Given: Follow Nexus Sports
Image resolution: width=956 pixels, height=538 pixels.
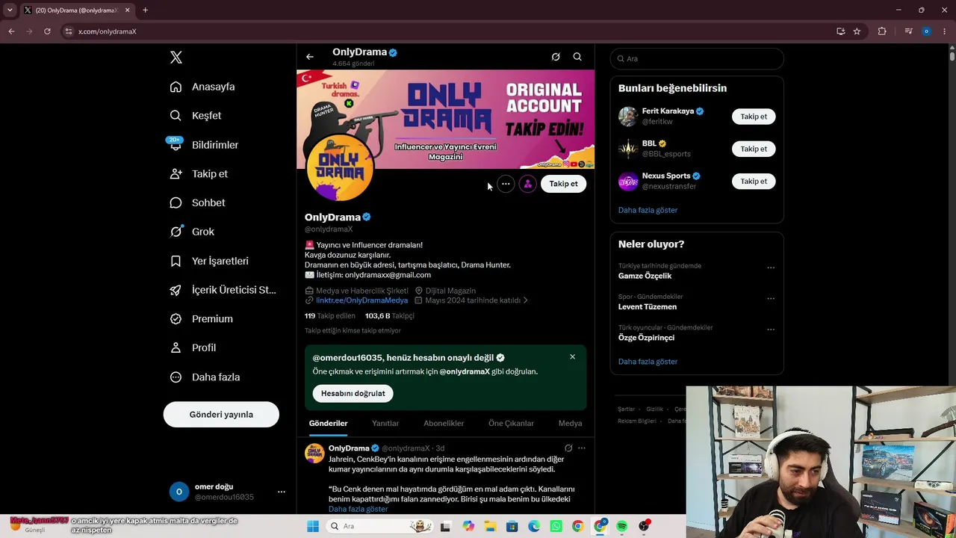Looking at the screenshot, I should pyautogui.click(x=754, y=182).
